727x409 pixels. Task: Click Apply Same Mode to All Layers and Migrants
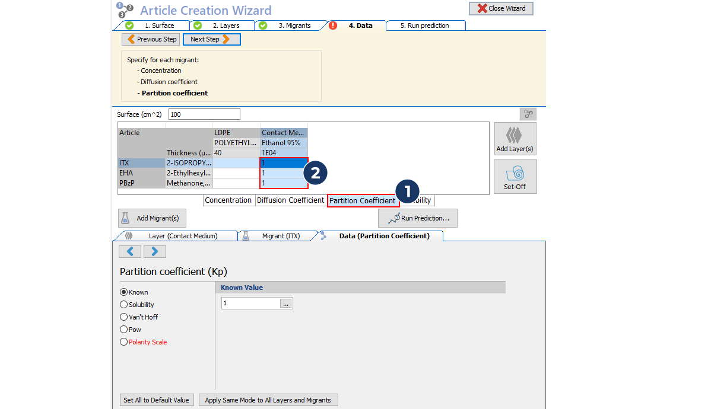[x=268, y=400]
